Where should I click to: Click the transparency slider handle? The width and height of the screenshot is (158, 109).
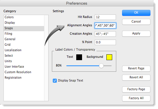pyautogui.click(x=101, y=66)
